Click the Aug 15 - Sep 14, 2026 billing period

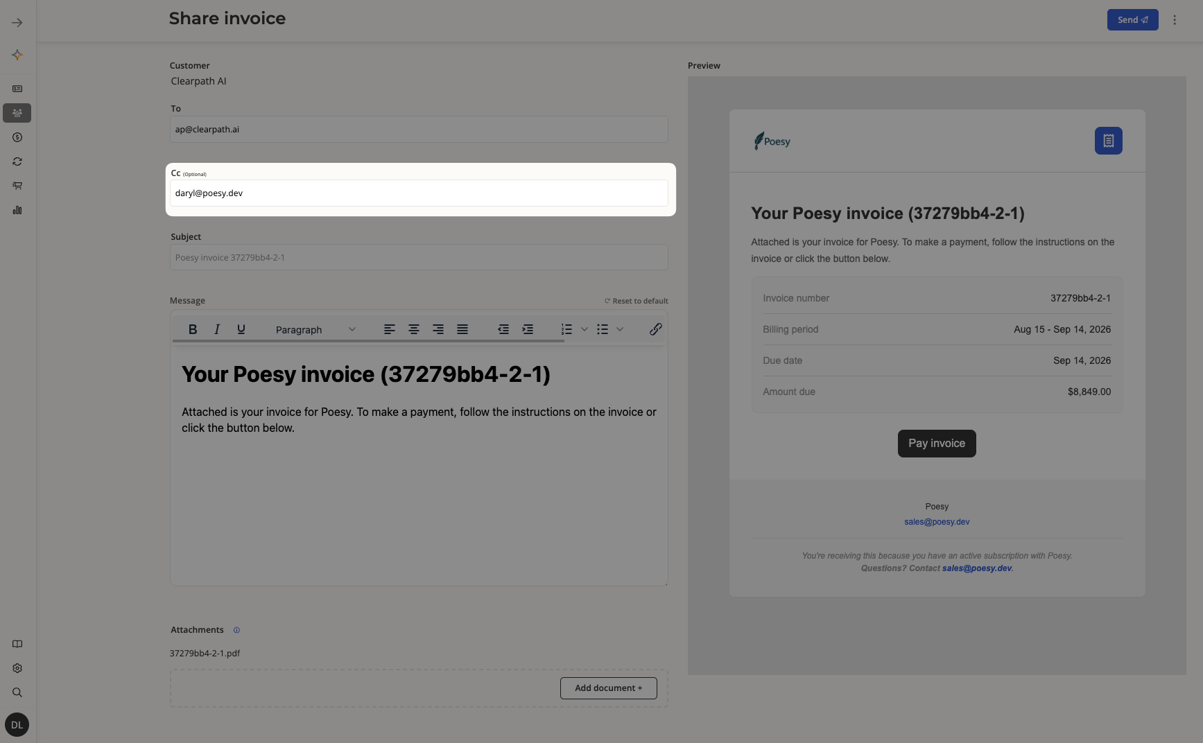pos(1062,329)
